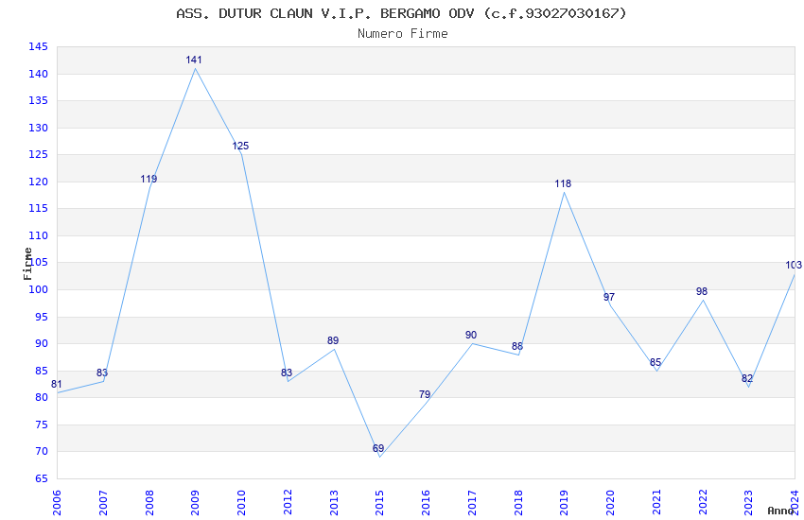Click the y-axis value 140
The image size is (804, 520).
[x=39, y=75]
